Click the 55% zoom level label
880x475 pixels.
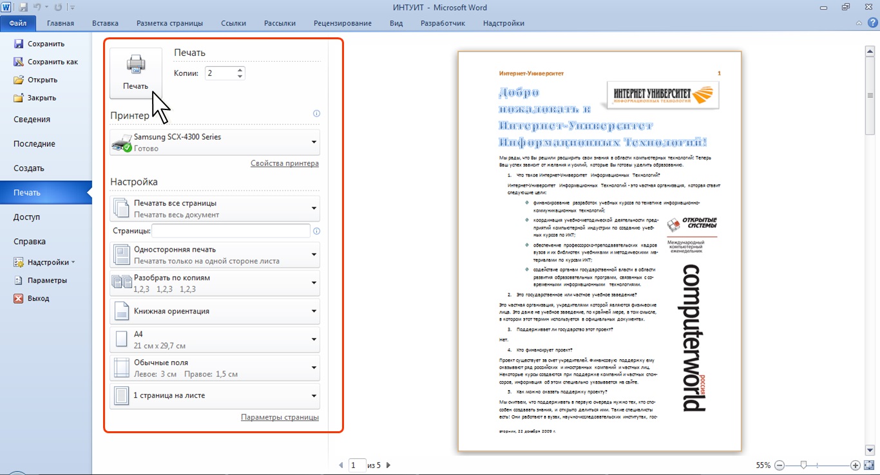[763, 465]
